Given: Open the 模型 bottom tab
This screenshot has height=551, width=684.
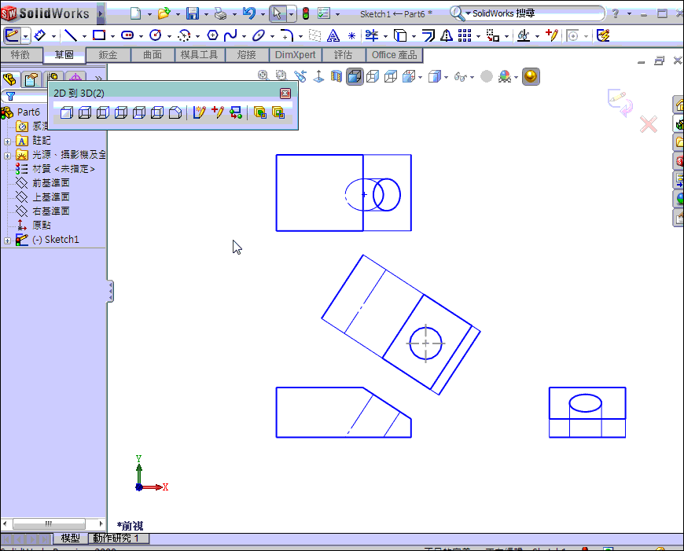Looking at the screenshot, I should coord(70,538).
